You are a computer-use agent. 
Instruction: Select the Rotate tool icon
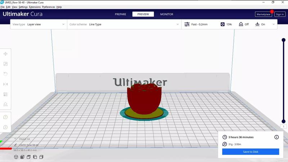(x=5, y=74)
